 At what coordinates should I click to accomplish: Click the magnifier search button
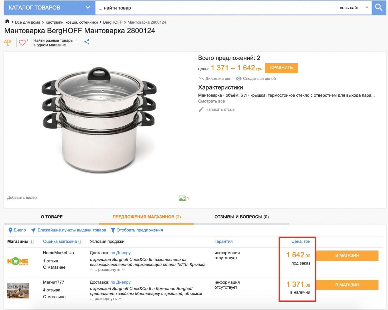point(379,8)
